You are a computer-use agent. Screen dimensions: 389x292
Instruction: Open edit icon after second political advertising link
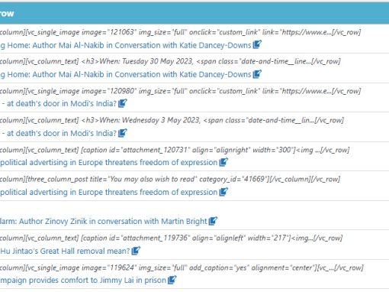coord(223,192)
